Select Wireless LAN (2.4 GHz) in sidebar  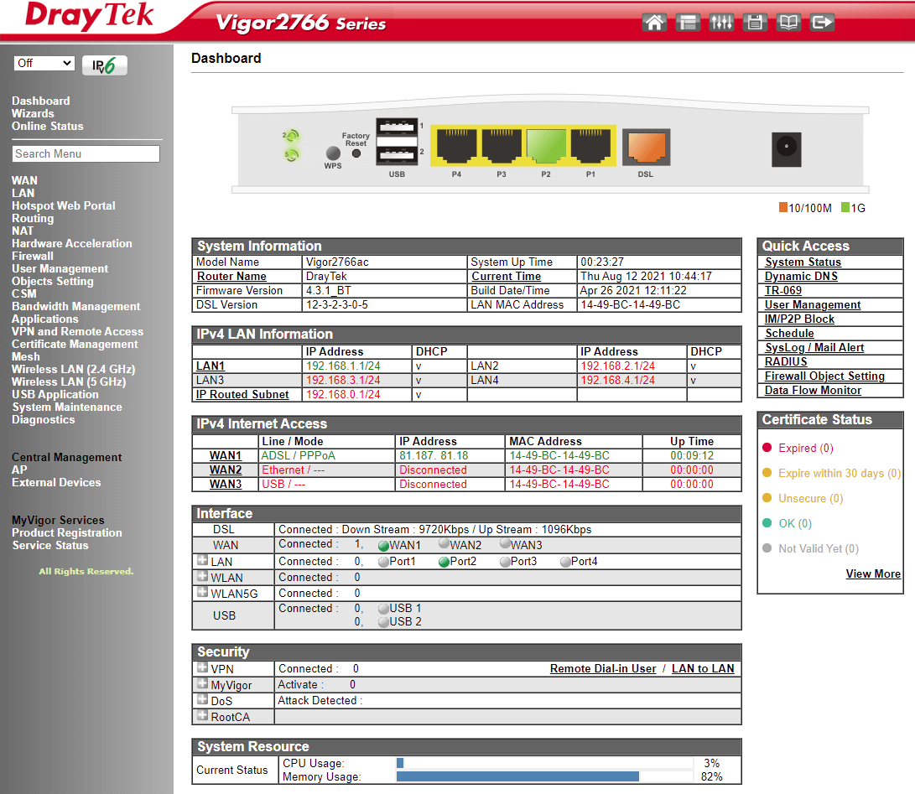click(x=73, y=369)
